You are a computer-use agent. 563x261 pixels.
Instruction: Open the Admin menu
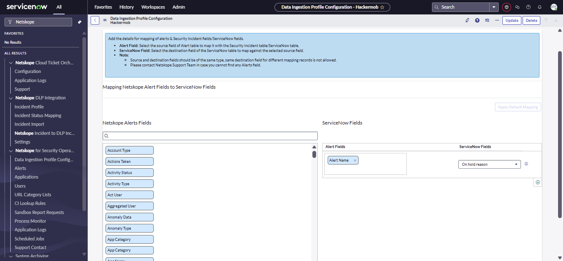[179, 7]
